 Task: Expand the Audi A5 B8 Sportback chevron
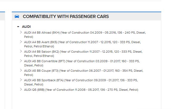(21, 80)
